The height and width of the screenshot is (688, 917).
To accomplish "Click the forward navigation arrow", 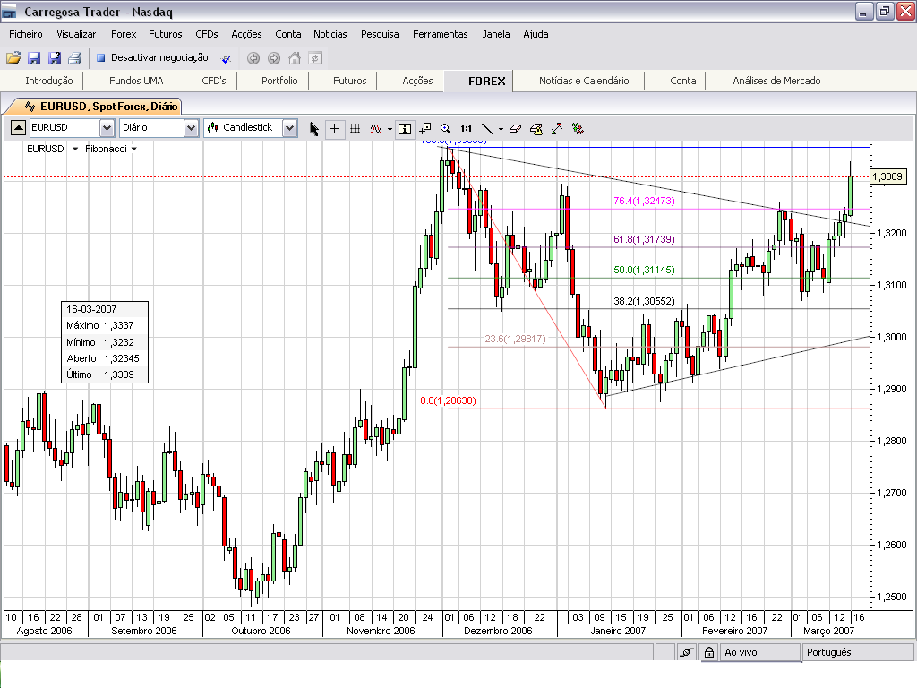I will coord(274,58).
